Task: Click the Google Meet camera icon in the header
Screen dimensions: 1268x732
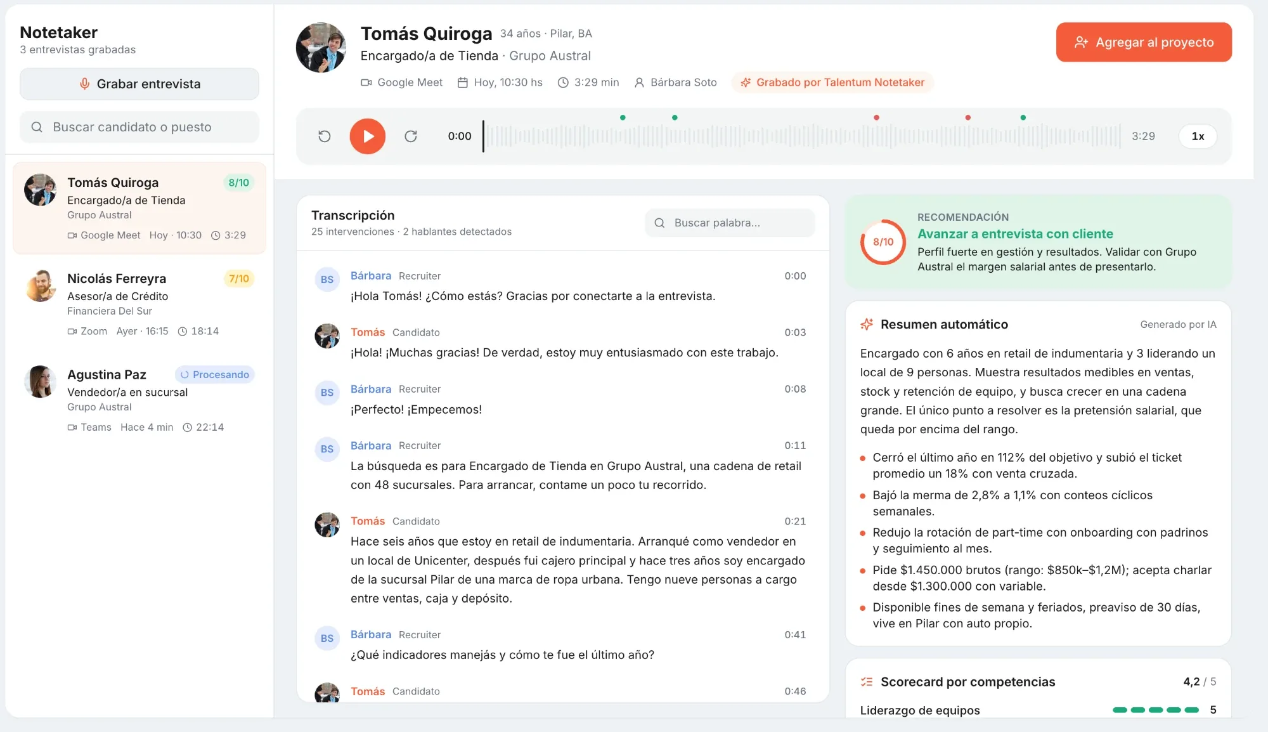Action: click(x=366, y=82)
